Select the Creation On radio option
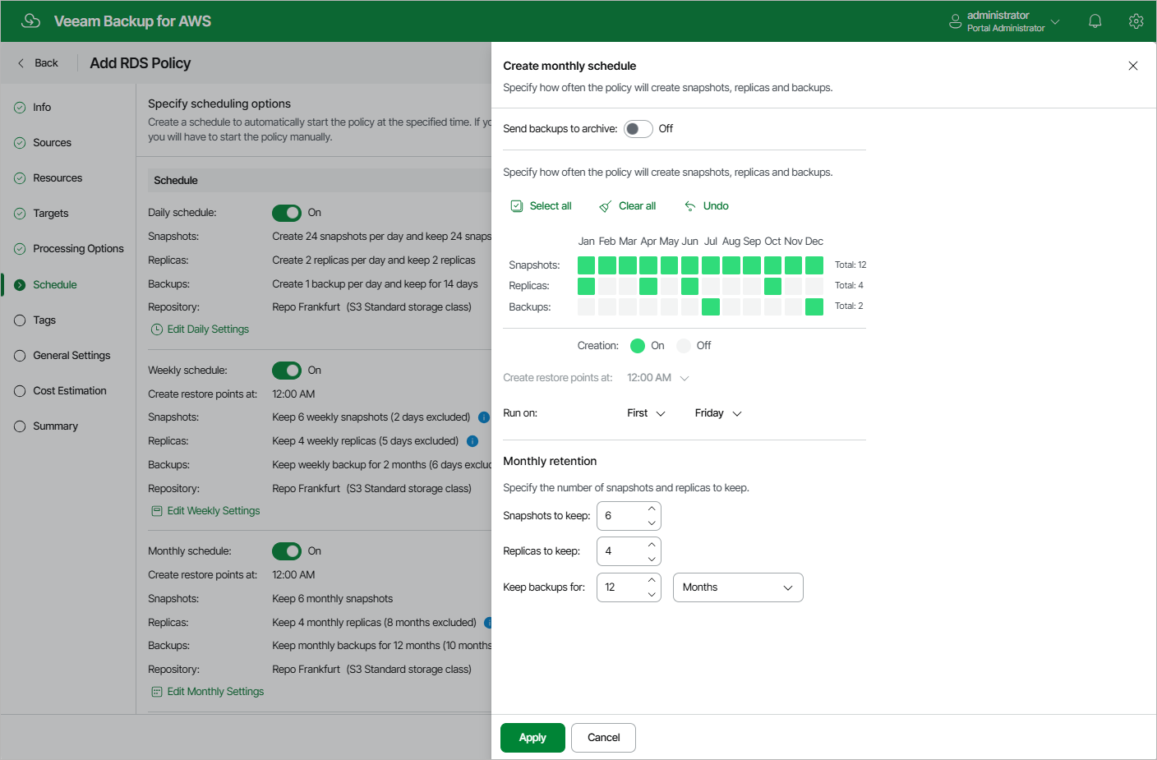 638,346
